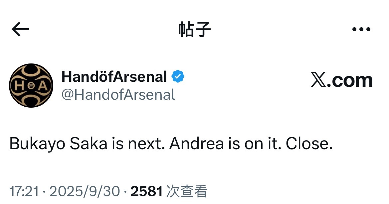The image size is (389, 204).
Task: Select the words Bukayo Saka in the post
Action: coord(58,144)
